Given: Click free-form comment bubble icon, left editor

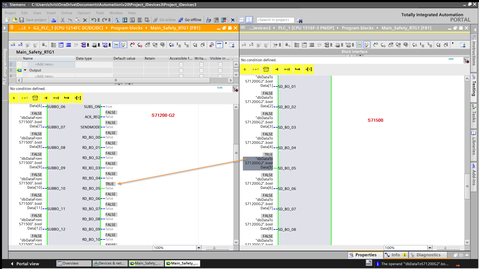Looking at the screenshot, I should pos(76,45).
